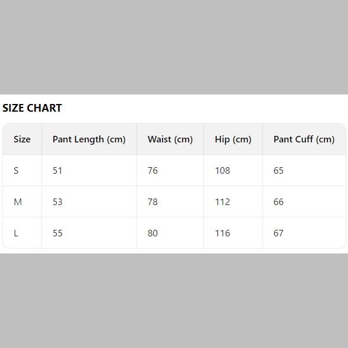Click the pant cuff value 66

click(278, 201)
